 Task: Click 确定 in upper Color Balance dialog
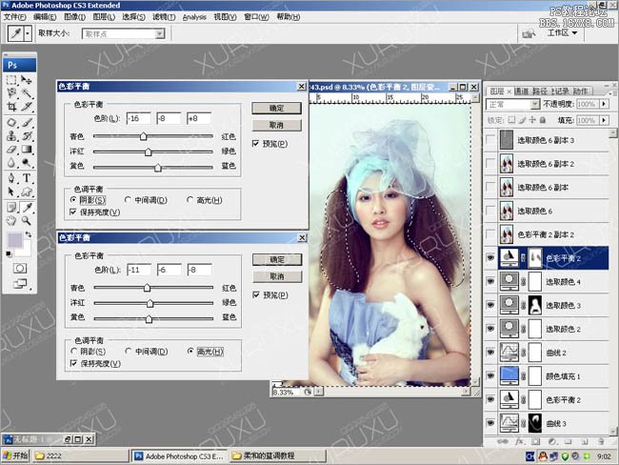pos(276,108)
